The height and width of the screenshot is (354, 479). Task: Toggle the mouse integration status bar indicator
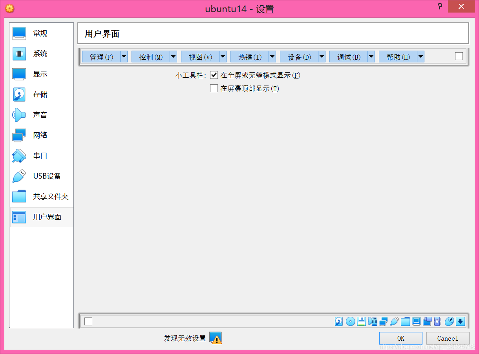449,321
